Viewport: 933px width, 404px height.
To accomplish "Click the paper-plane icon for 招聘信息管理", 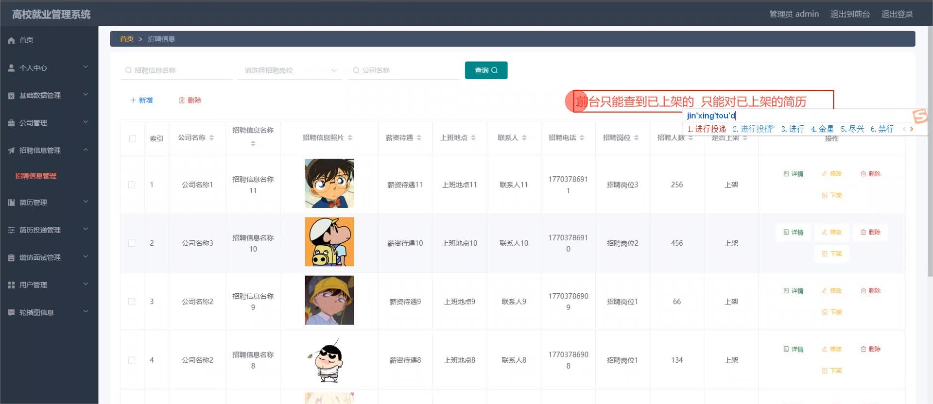I will tap(11, 151).
